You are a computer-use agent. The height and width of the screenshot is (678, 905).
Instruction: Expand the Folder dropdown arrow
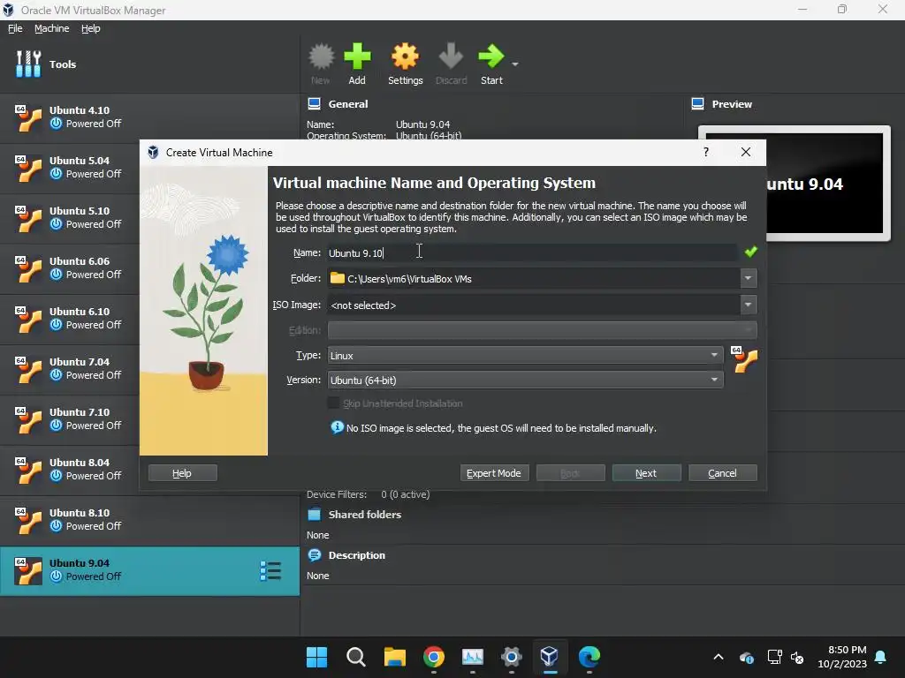pos(748,278)
